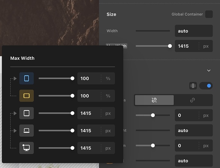Click the tablet Max Width 1415 input field
Screen dimensions: 220x168
(89, 113)
